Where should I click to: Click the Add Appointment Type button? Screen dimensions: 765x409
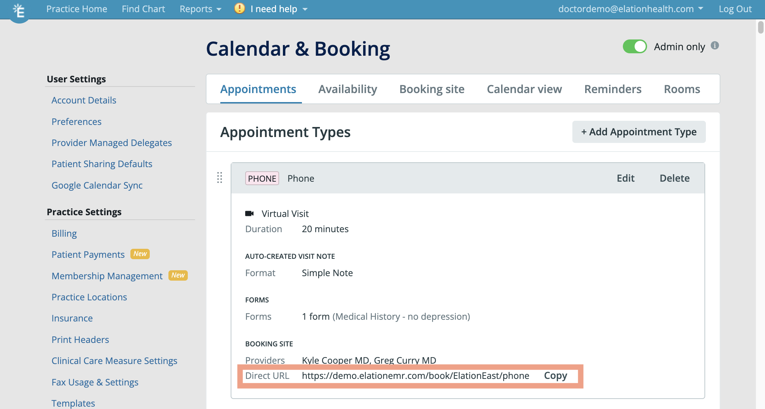click(x=638, y=132)
